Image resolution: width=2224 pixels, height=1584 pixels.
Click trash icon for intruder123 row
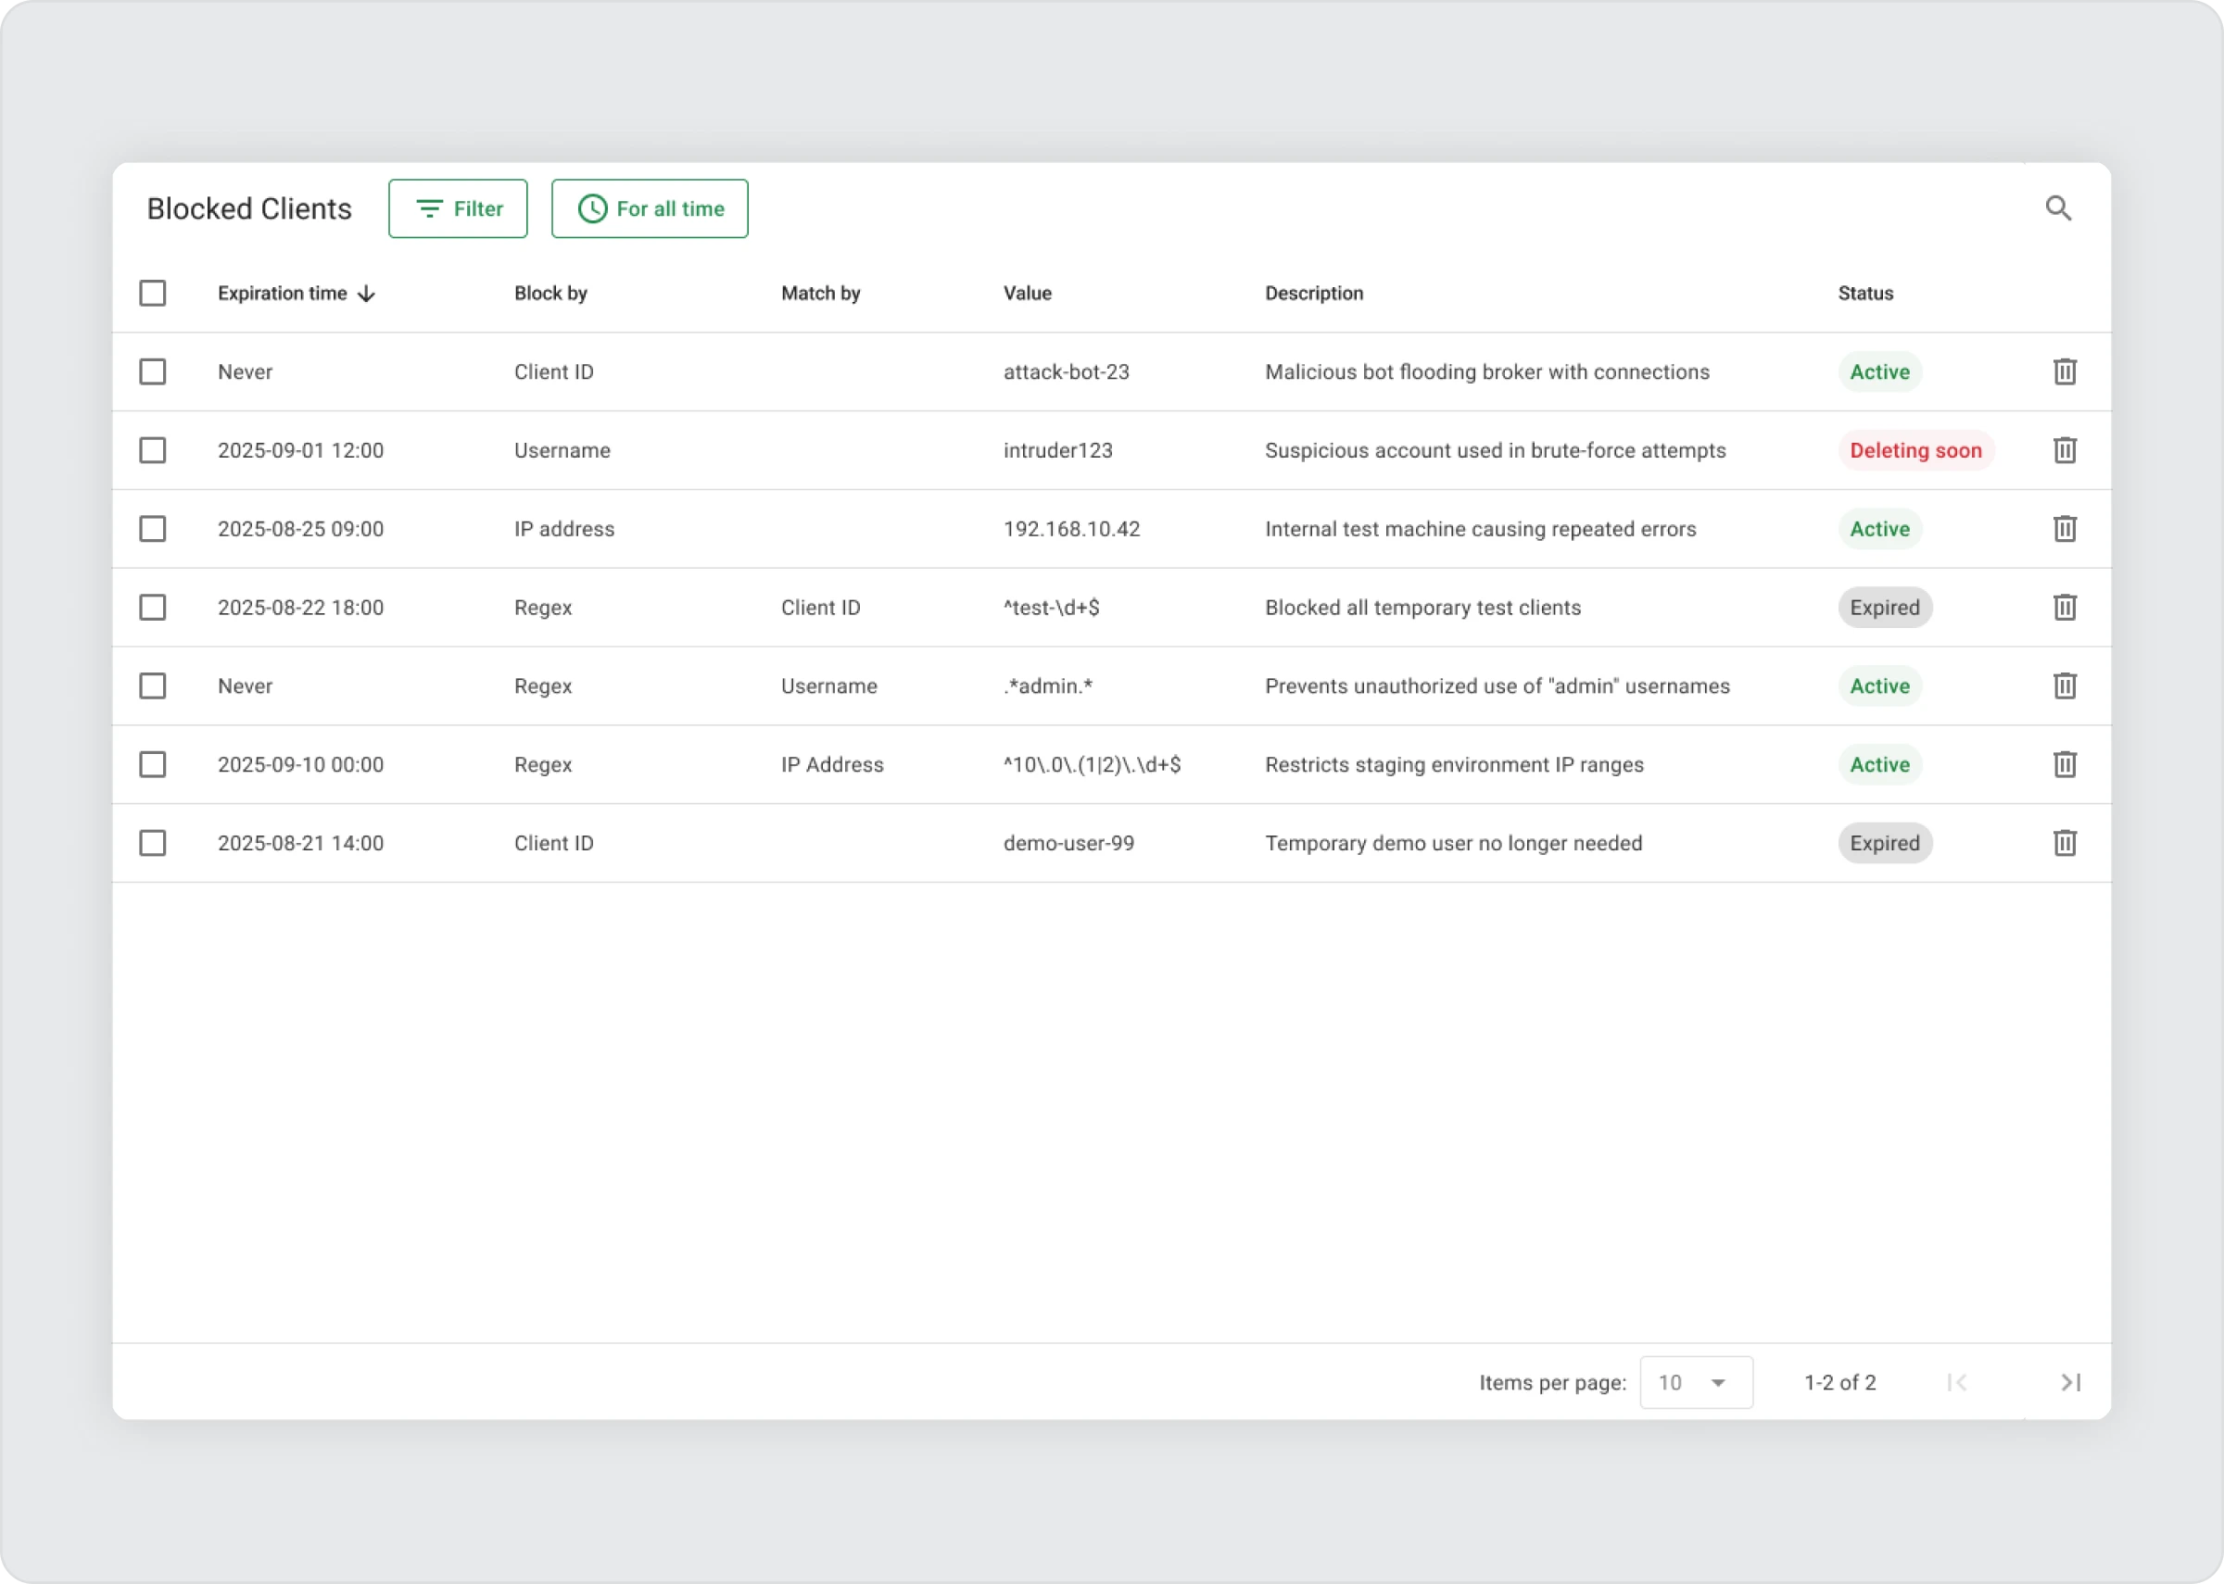pos(2064,450)
